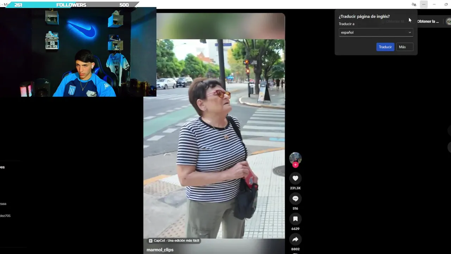Click the TikTok video of the woman
451x254 pixels.
click(214, 139)
